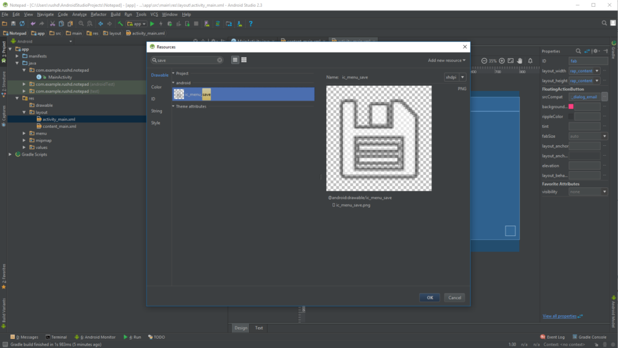This screenshot has width=618, height=348.
Task: Clear the search field with X icon
Action: (219, 60)
